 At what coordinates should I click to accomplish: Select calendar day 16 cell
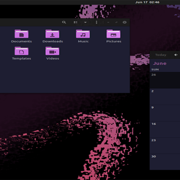[165, 130]
